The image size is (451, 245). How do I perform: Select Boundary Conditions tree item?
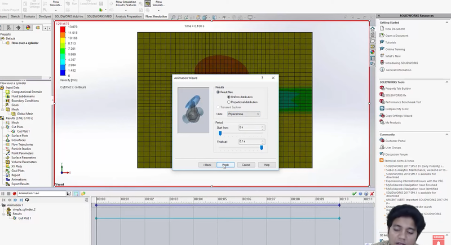click(x=25, y=100)
